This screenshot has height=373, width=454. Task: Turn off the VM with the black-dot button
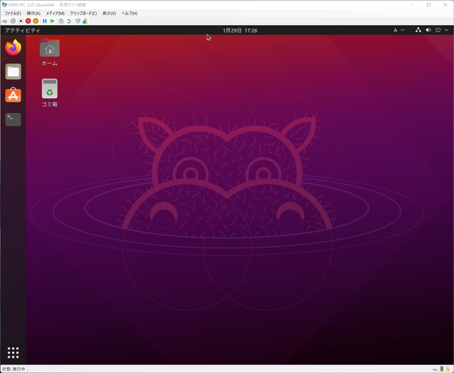click(20, 21)
